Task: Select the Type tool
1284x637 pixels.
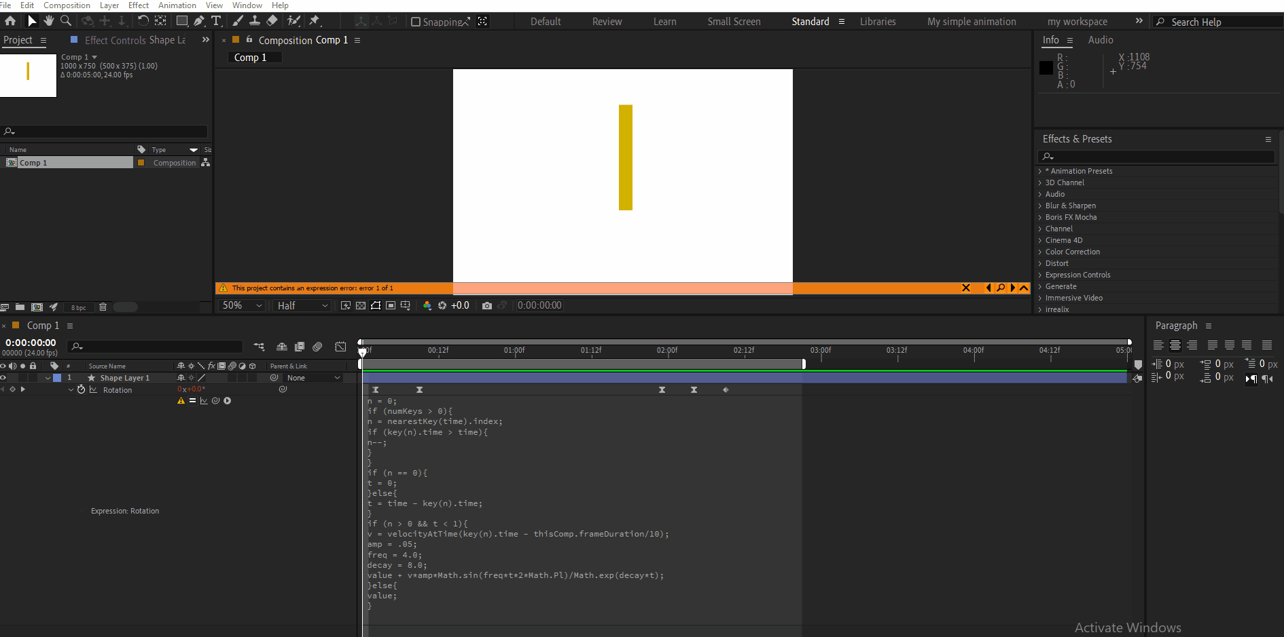Action: [x=216, y=21]
